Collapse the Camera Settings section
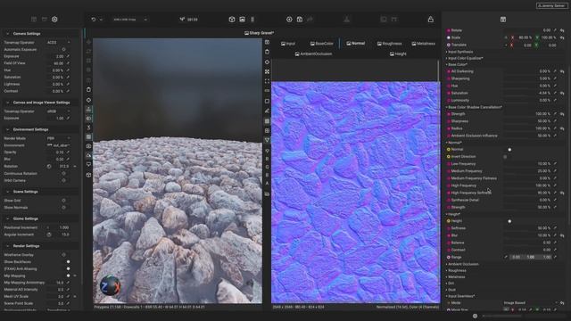Image resolution: width=571 pixels, height=321 pixels. [x=8, y=34]
